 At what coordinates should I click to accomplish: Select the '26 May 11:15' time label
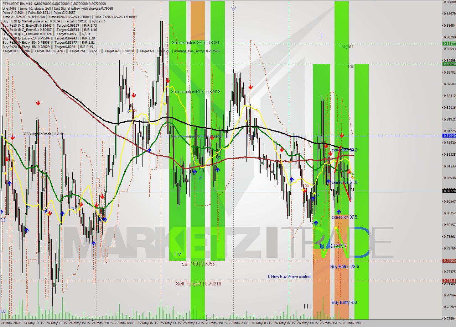[x=307, y=323]
